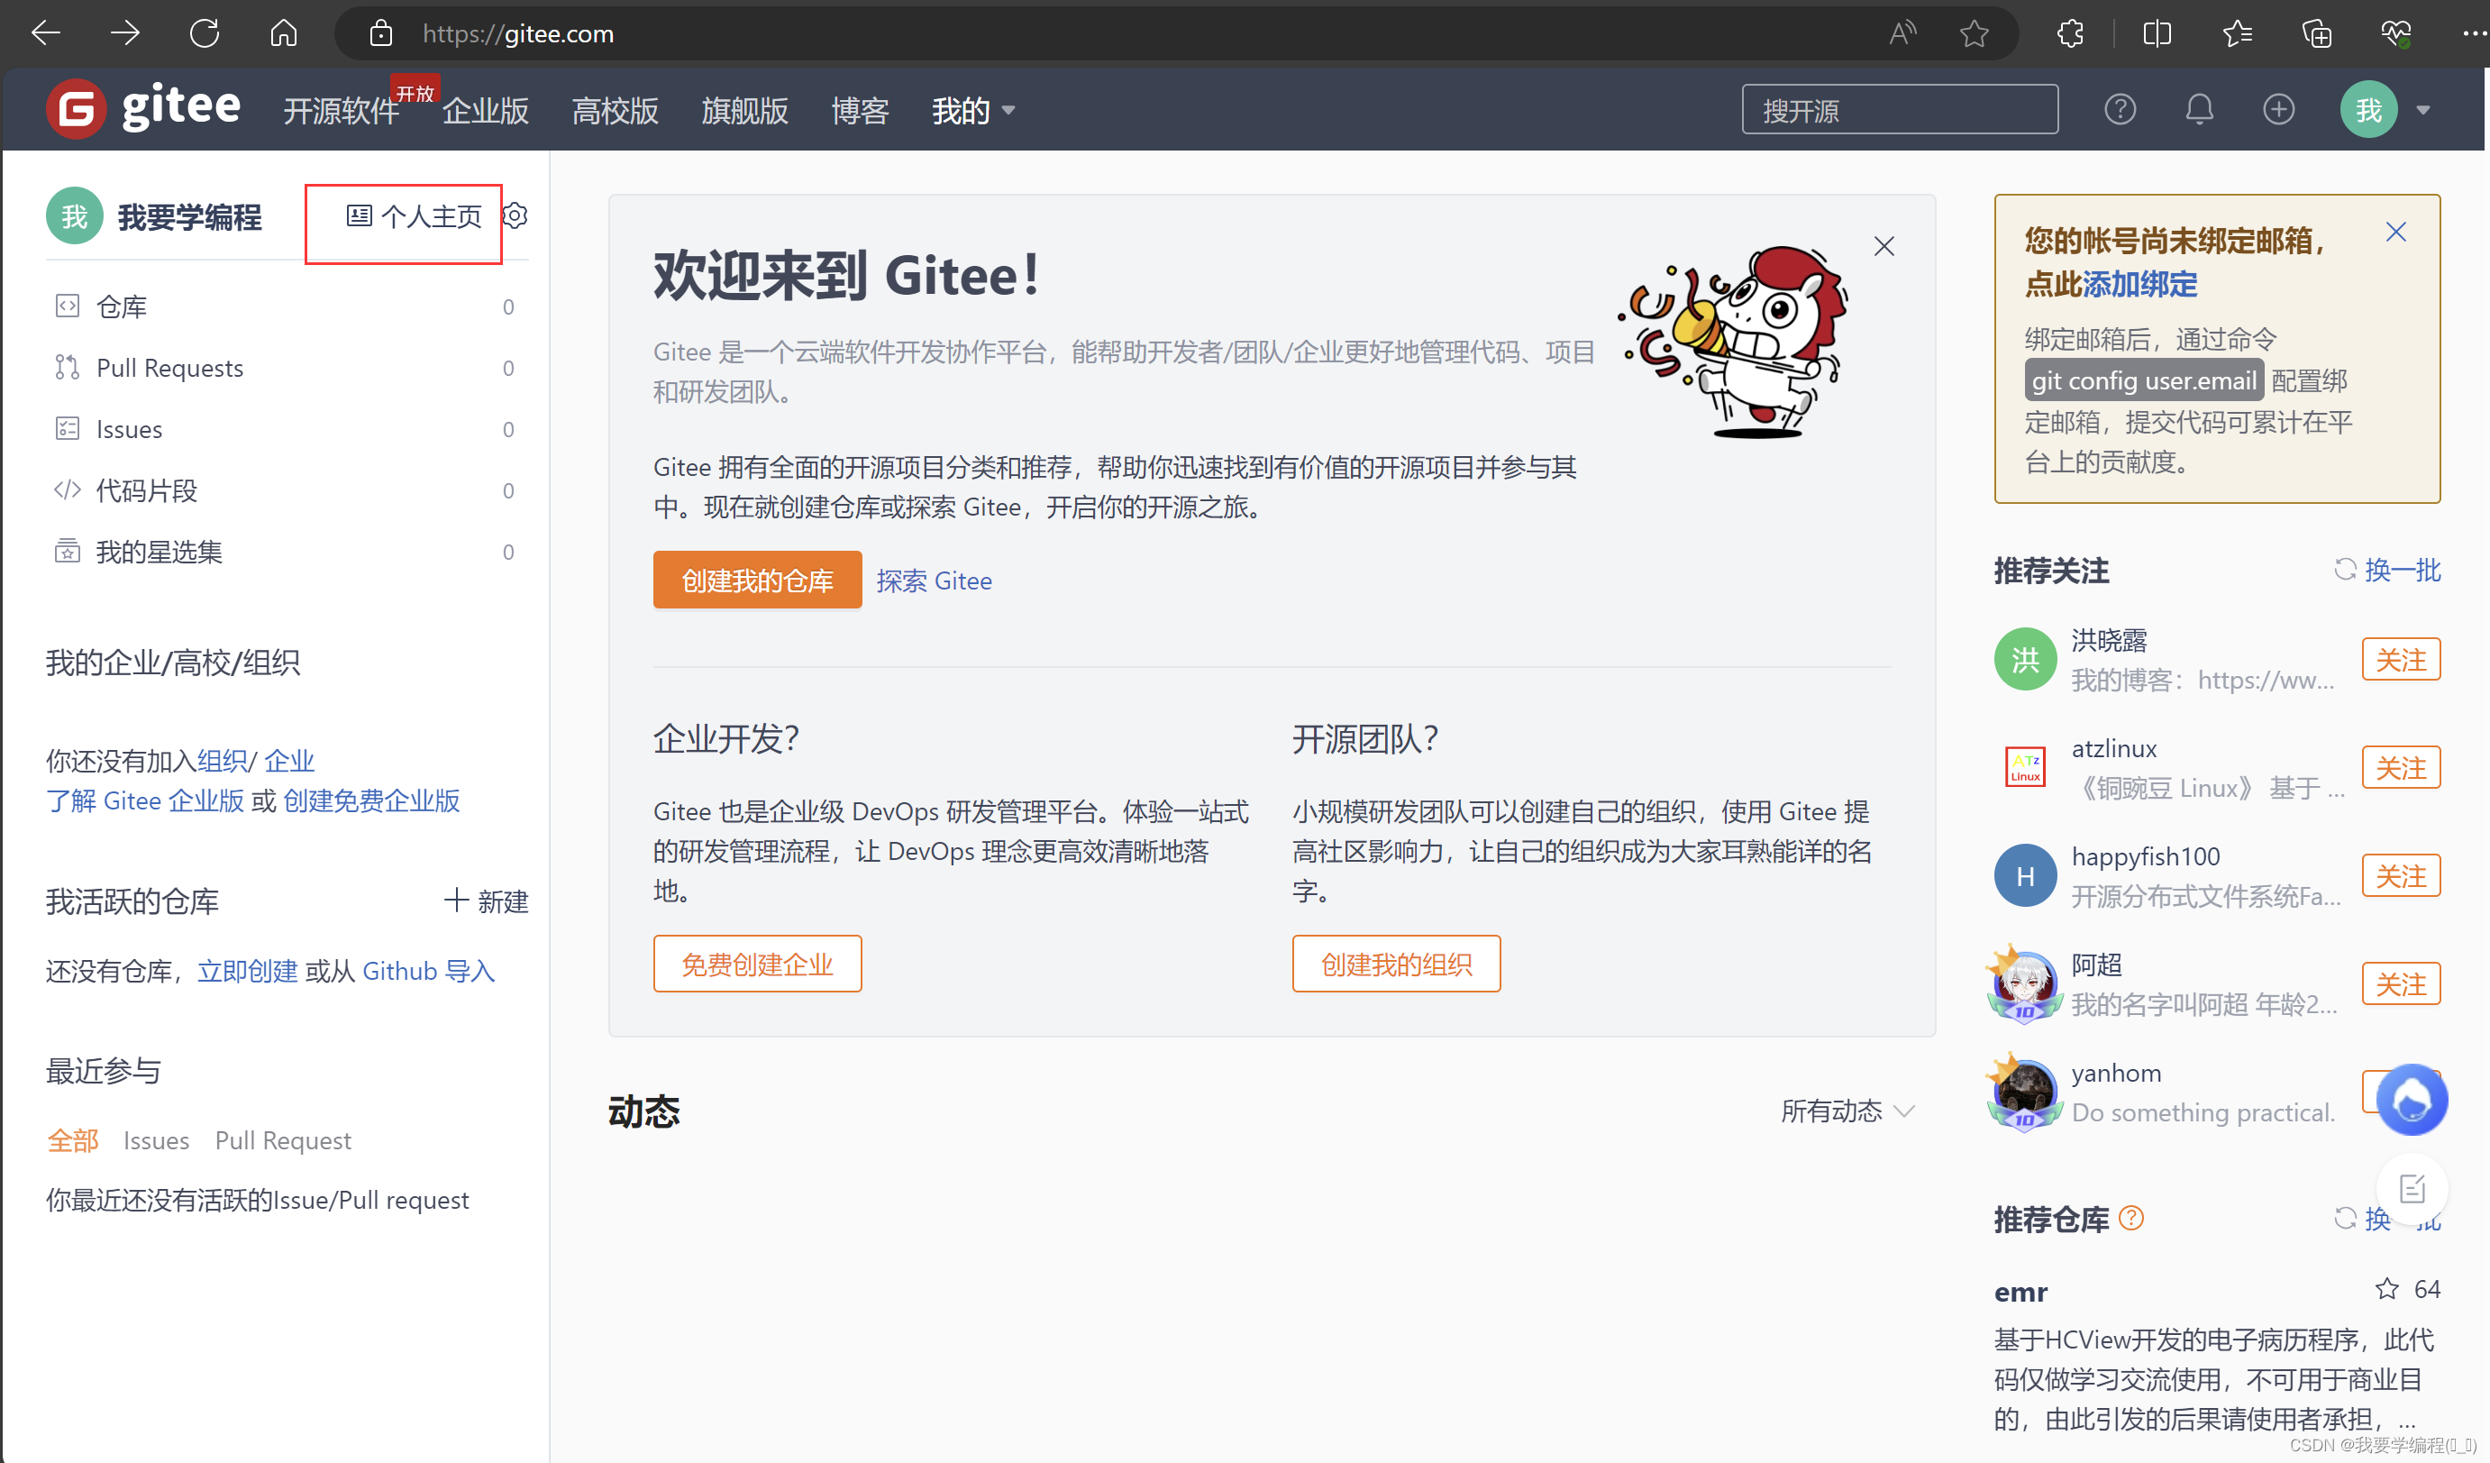
Task: Expand the 我的 navigation dropdown
Action: (x=973, y=111)
